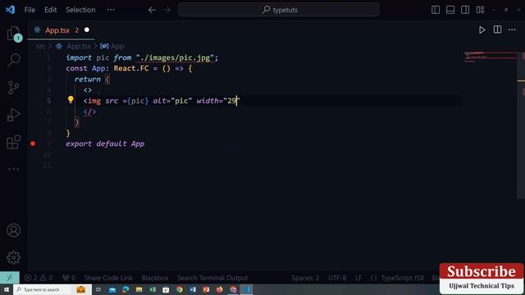Open the Run and Debug view
Viewport: 525px width, 295px height.
[14, 115]
